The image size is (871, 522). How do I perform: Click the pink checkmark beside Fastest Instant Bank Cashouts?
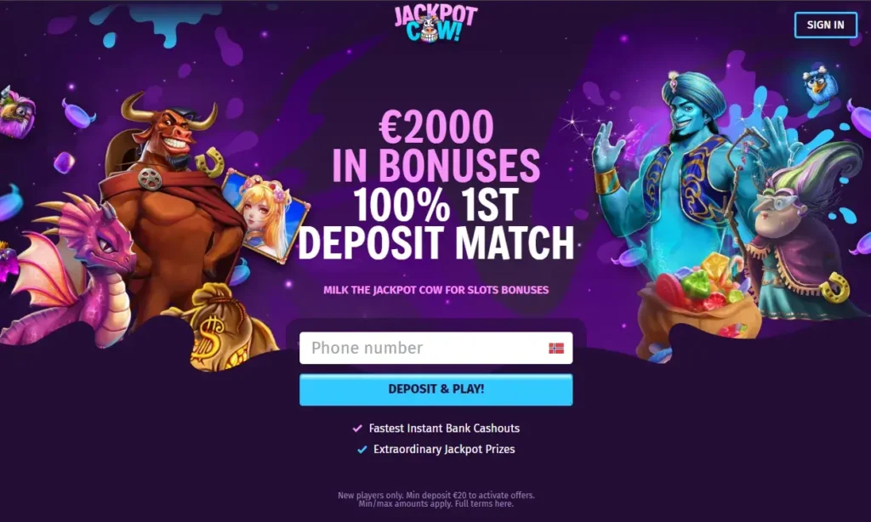[x=357, y=428]
